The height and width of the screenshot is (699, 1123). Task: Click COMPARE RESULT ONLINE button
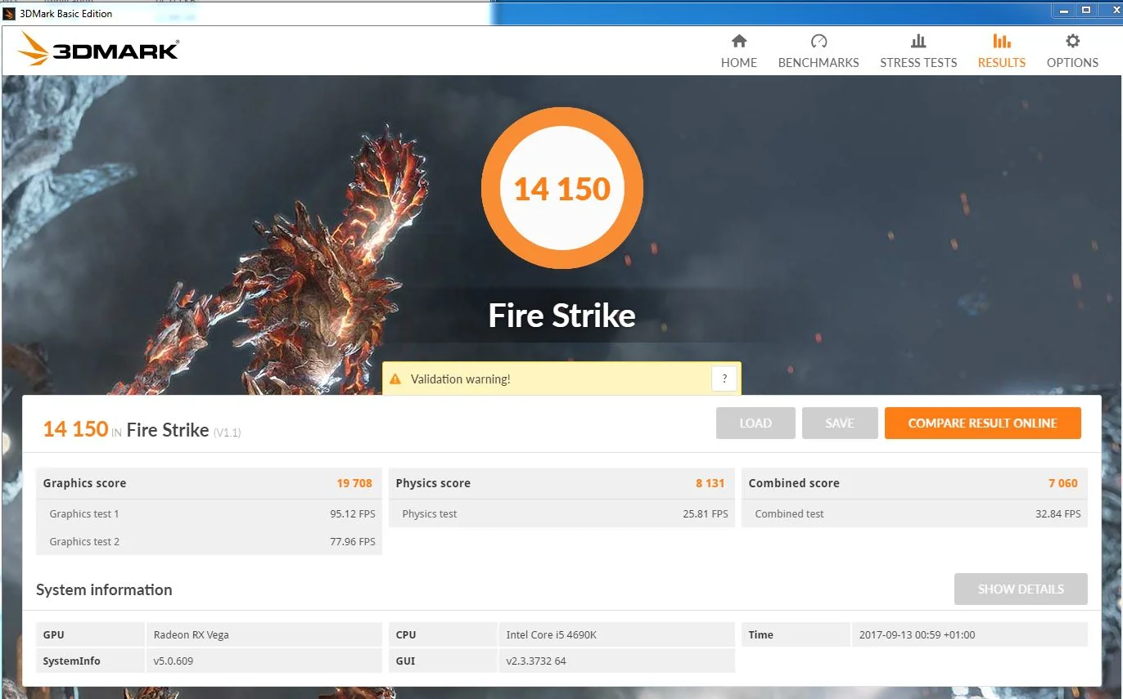point(983,423)
